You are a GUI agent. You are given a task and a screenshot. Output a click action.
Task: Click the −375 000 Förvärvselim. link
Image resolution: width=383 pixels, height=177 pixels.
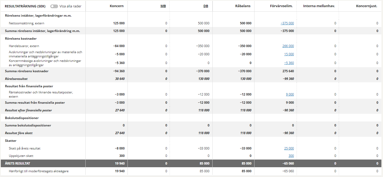click(x=287, y=23)
